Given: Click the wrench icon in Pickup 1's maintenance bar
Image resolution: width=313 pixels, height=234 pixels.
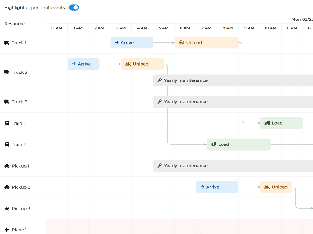Looking at the screenshot, I should click(x=160, y=165).
